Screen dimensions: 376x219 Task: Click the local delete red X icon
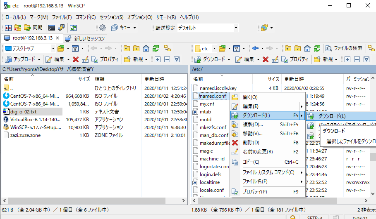click(x=76, y=59)
